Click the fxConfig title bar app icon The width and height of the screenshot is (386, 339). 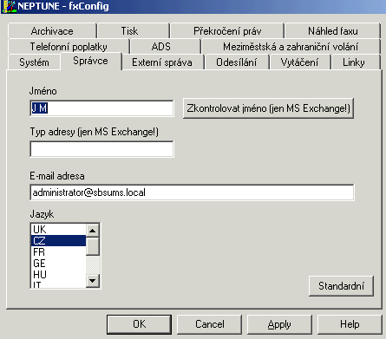tap(9, 6)
